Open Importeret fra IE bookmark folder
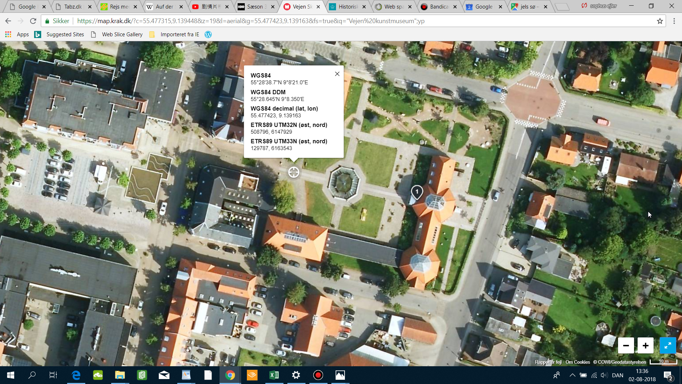682x384 pixels. click(x=174, y=34)
